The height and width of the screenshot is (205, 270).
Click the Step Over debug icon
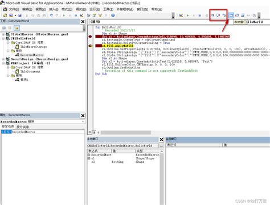click(218, 15)
